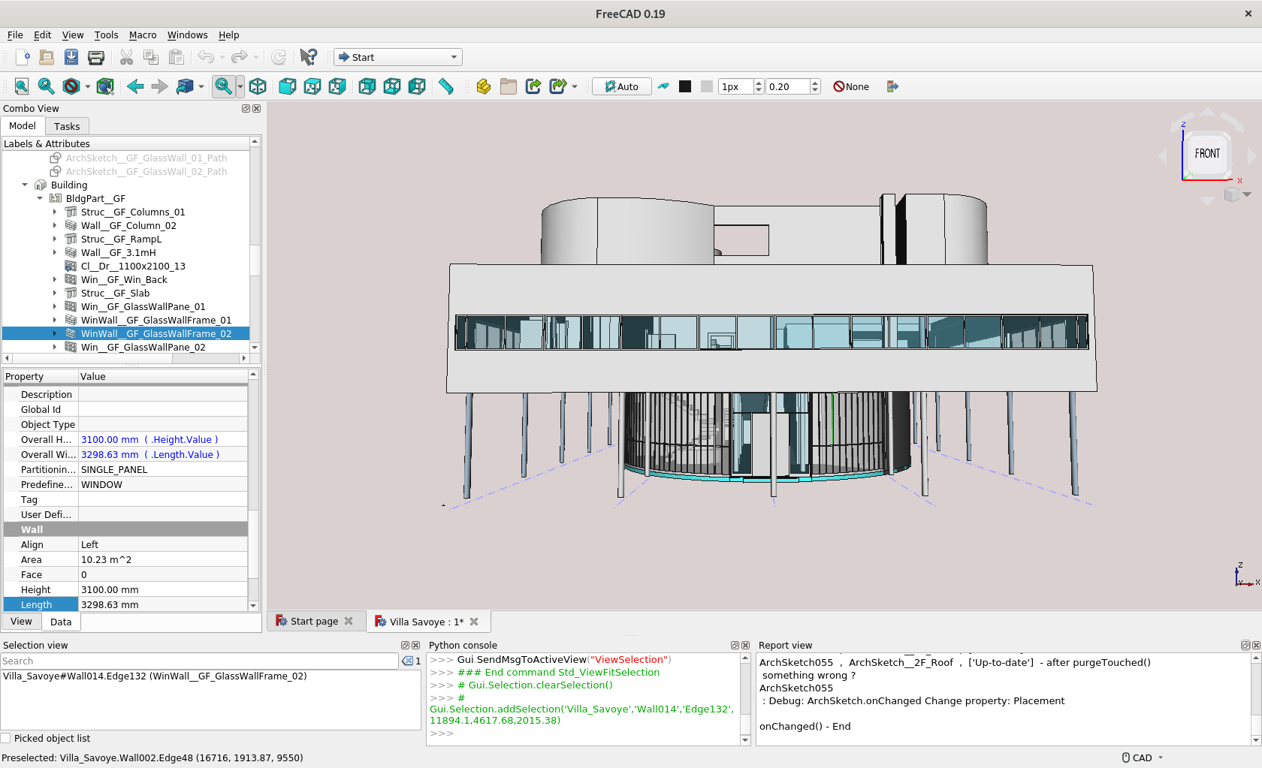Switch to the View property tab

click(x=21, y=622)
